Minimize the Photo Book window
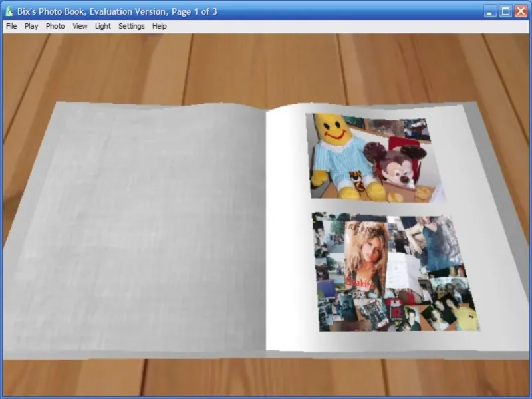Viewport: 532px width, 399px height. pos(490,11)
